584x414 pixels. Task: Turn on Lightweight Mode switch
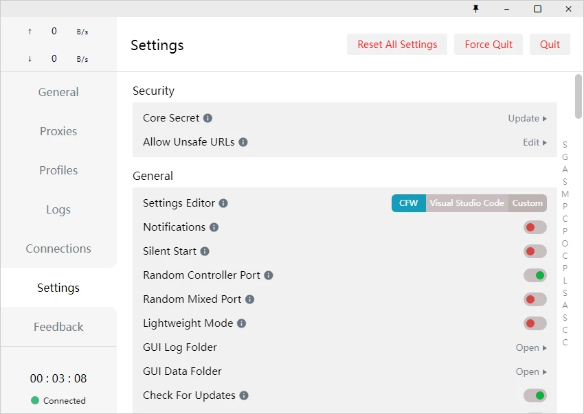click(x=535, y=323)
